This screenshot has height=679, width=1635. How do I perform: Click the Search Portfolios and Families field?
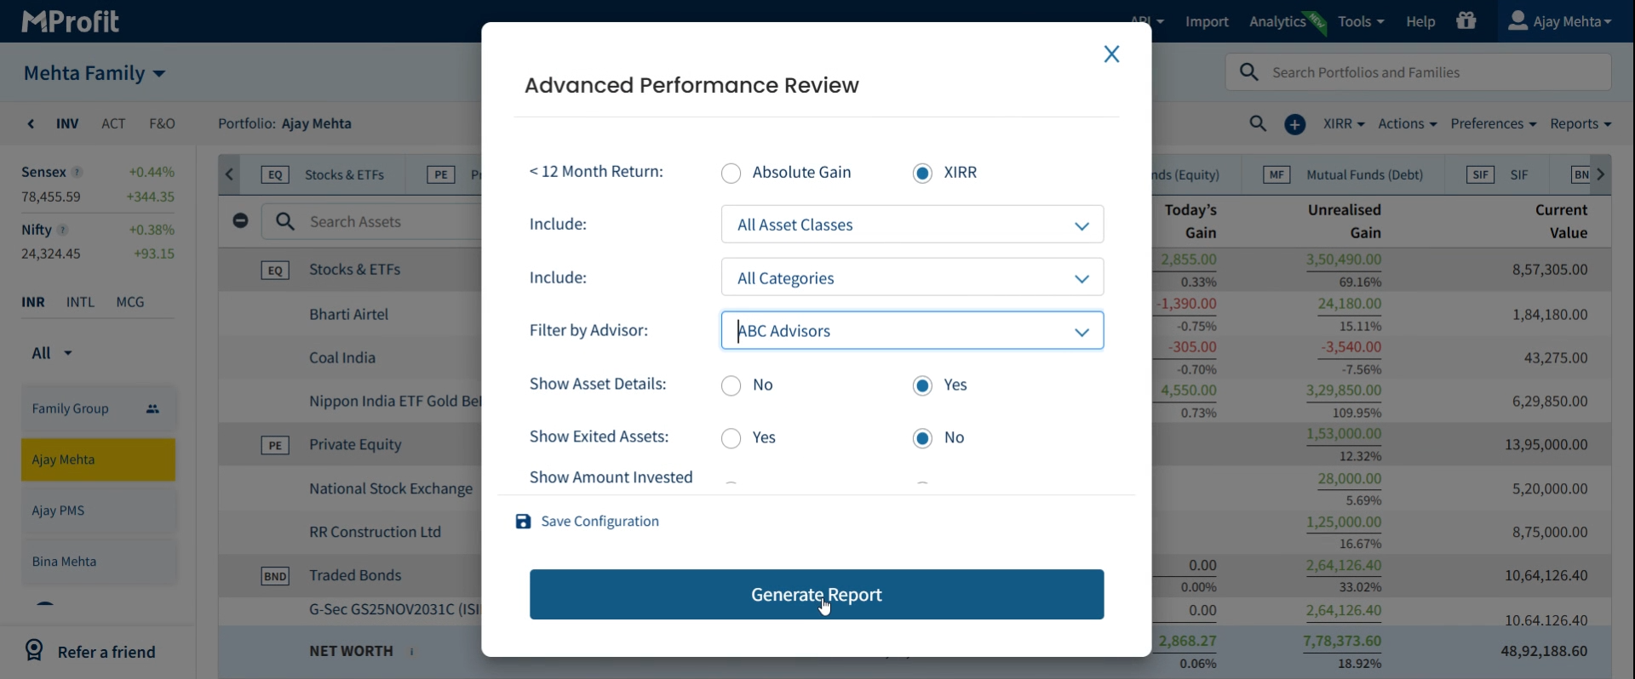[x=1419, y=72]
